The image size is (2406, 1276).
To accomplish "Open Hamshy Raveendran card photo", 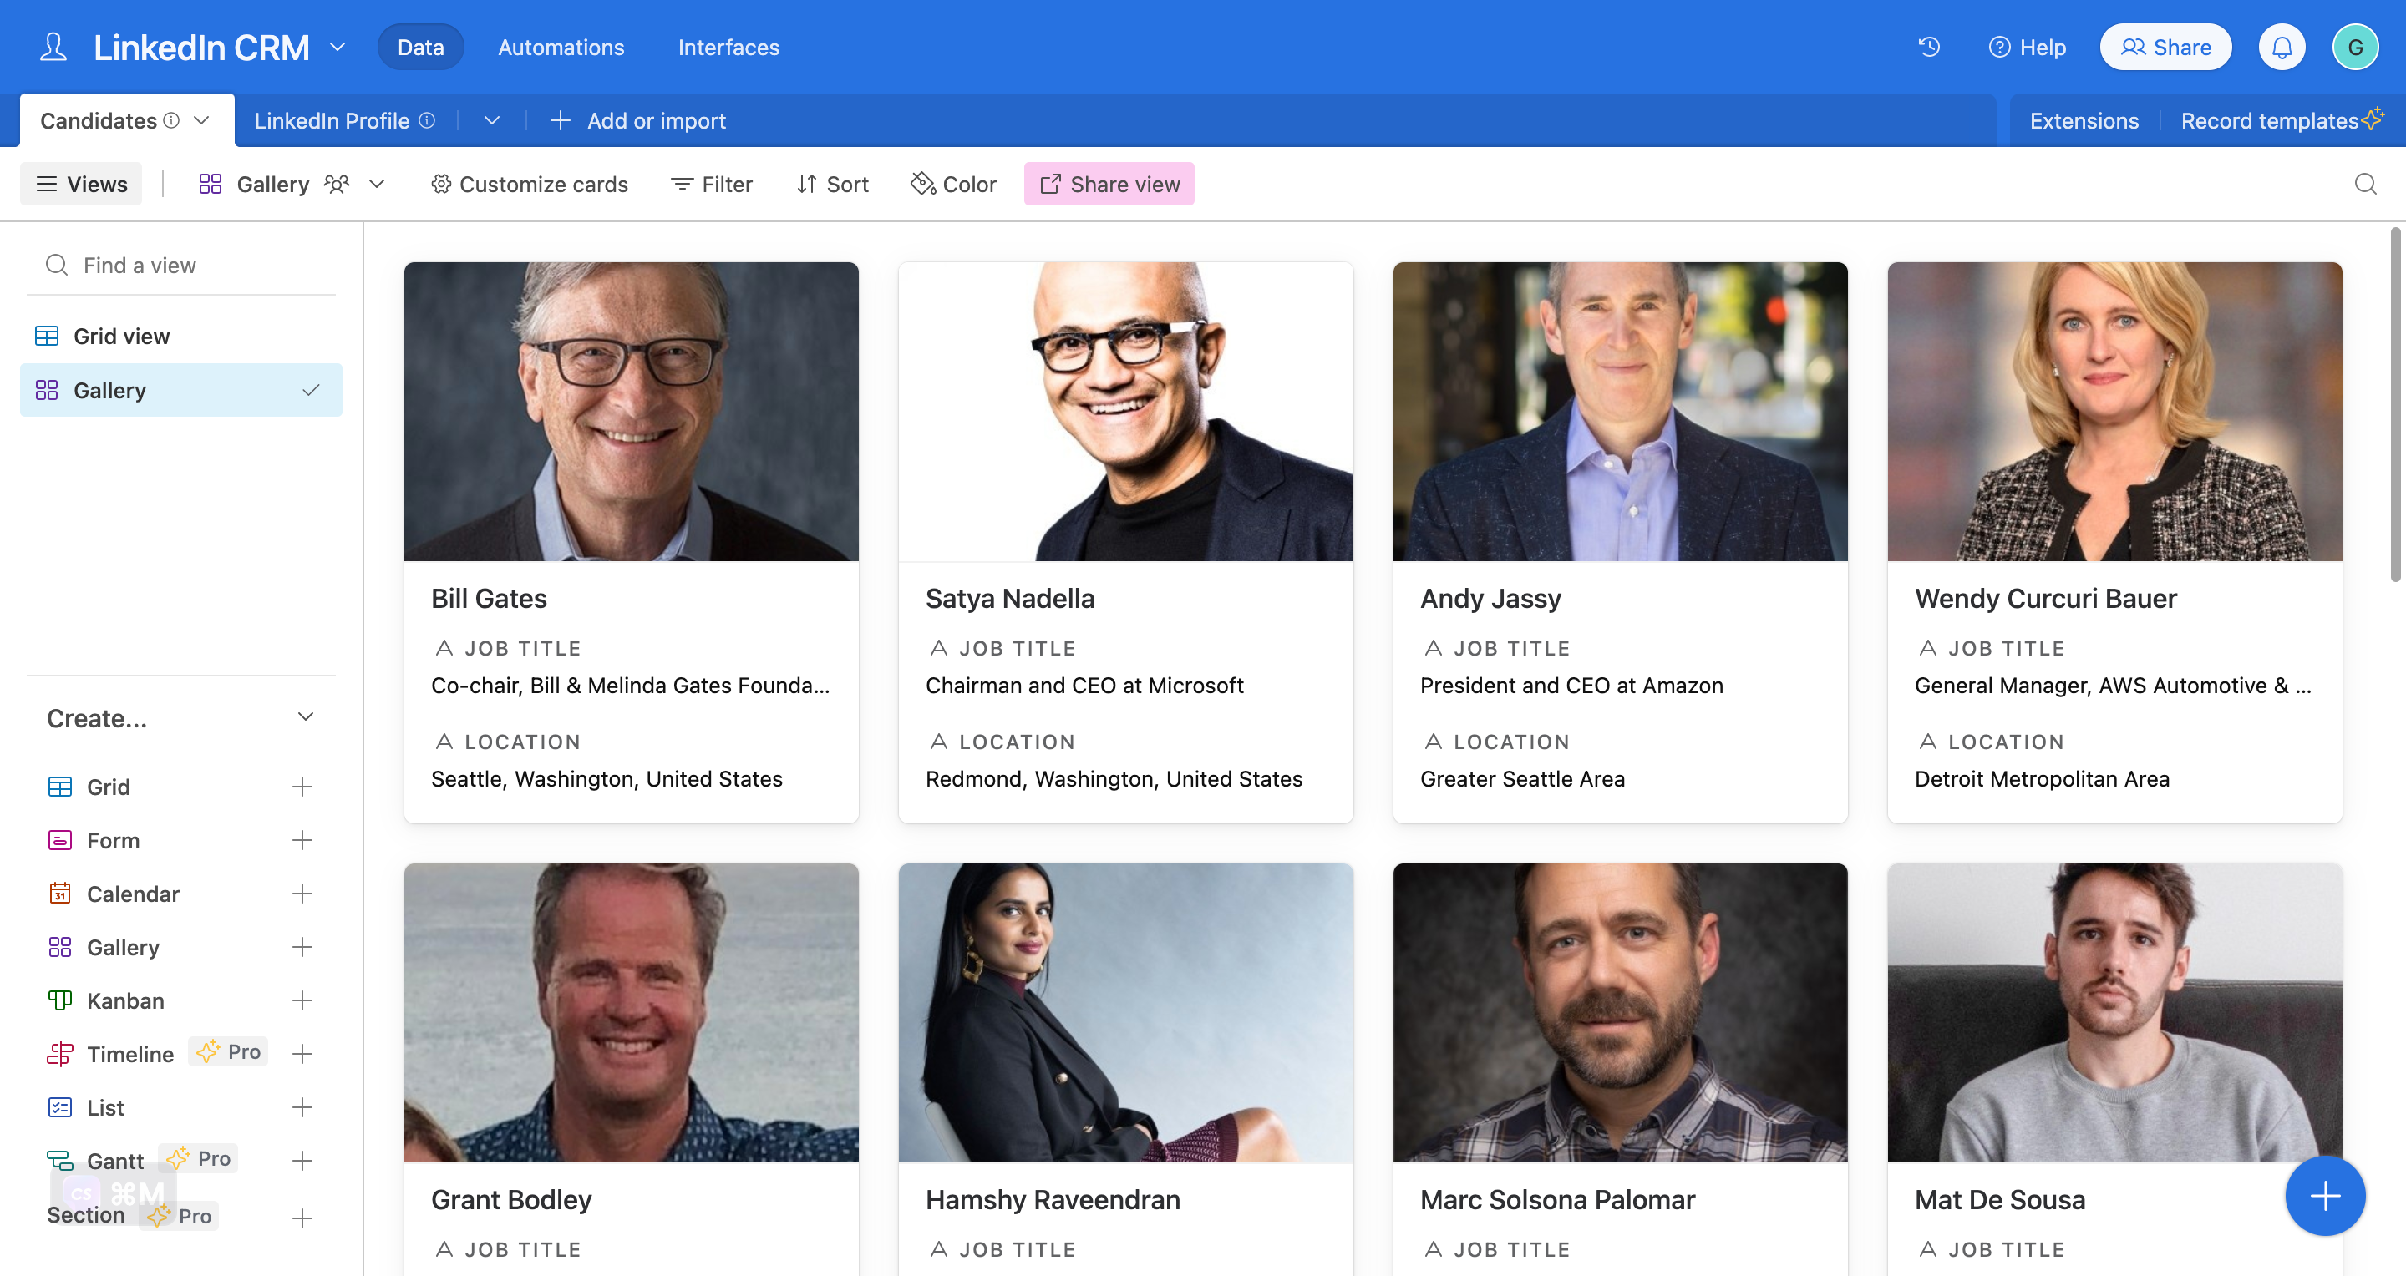I will [x=1125, y=1013].
